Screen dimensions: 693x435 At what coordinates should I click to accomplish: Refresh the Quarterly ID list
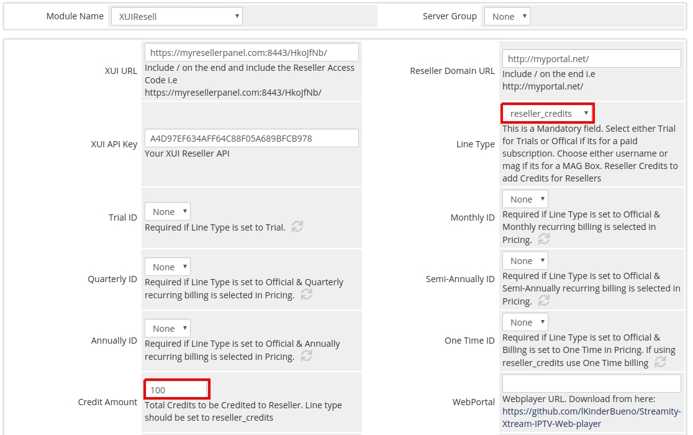[x=306, y=294]
